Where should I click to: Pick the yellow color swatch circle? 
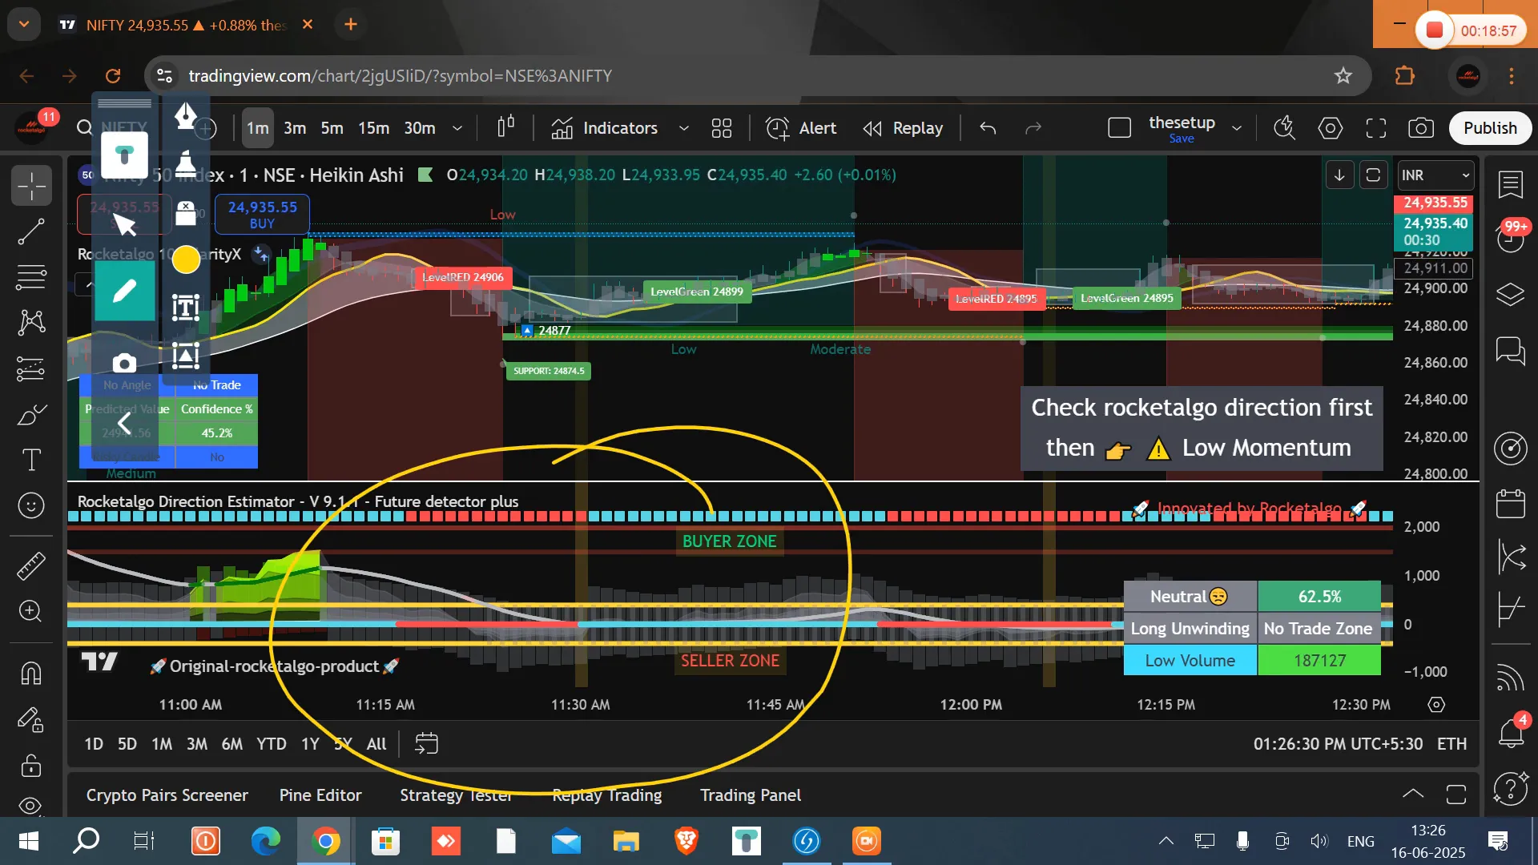point(186,259)
